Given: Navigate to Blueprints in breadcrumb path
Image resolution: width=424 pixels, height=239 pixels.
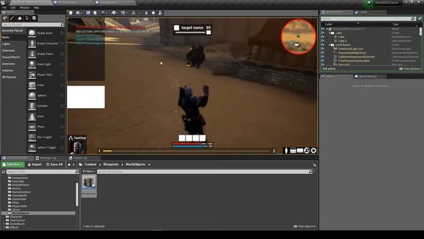Looking at the screenshot, I should coord(111,165).
